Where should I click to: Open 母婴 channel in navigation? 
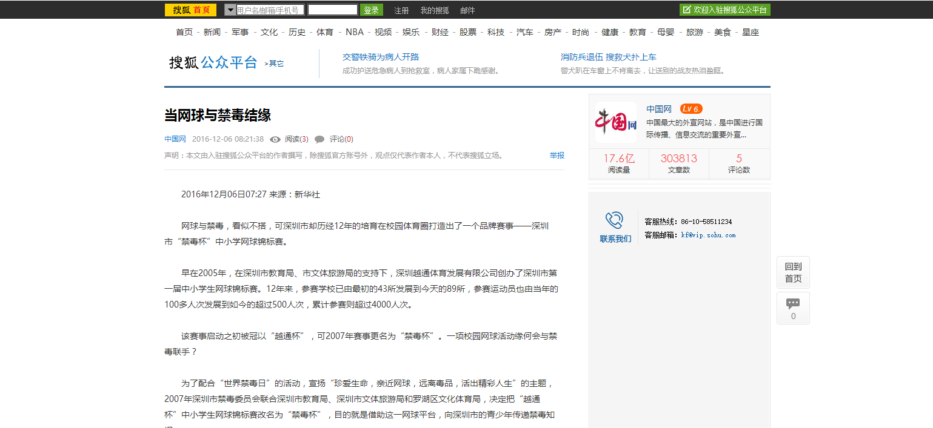point(666,32)
